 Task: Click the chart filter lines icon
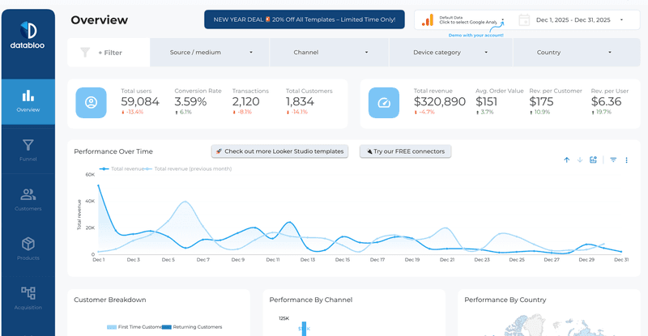[x=613, y=160]
